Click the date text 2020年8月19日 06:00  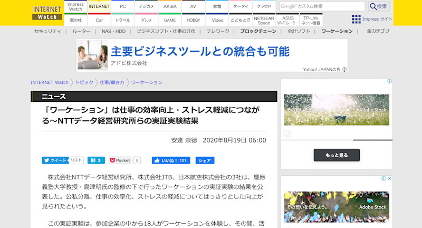coord(234,140)
